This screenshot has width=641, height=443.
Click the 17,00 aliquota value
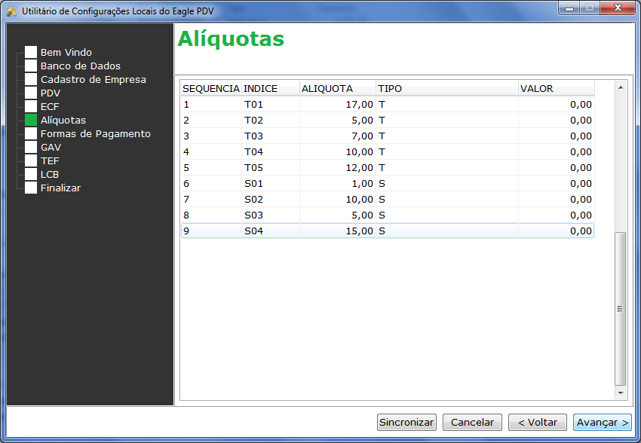point(359,105)
